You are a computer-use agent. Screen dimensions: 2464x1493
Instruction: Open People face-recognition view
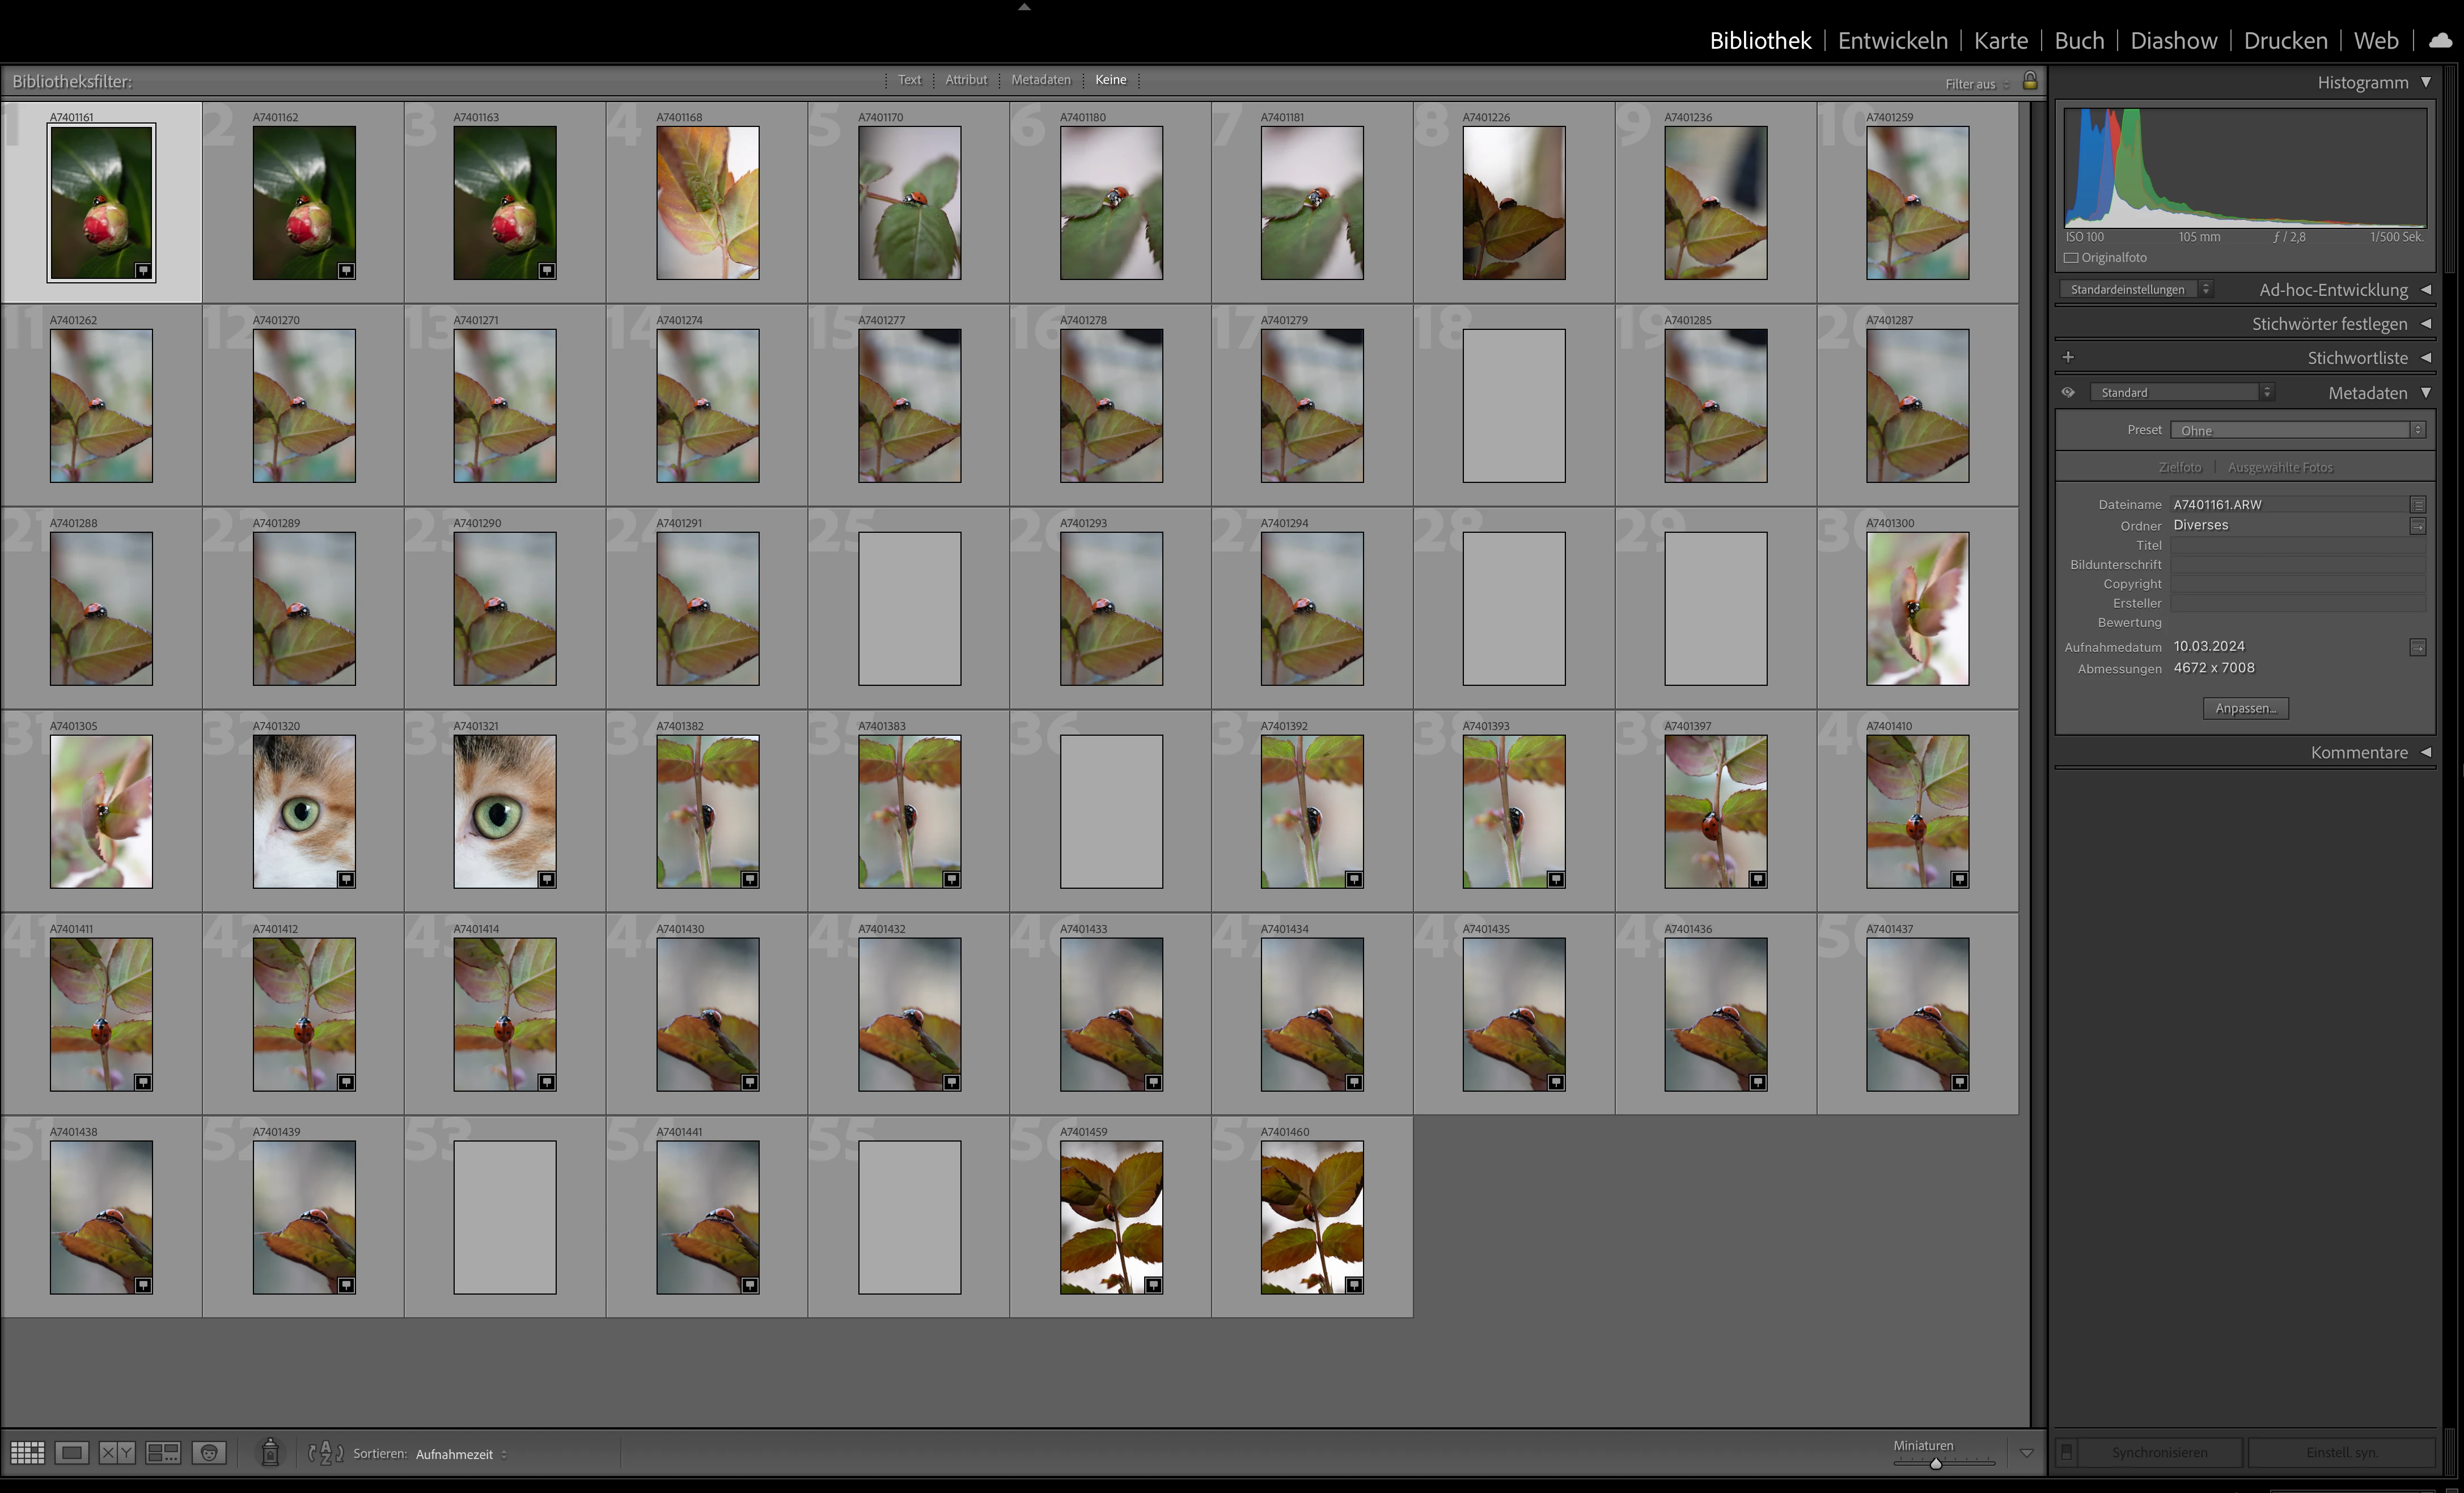209,1453
